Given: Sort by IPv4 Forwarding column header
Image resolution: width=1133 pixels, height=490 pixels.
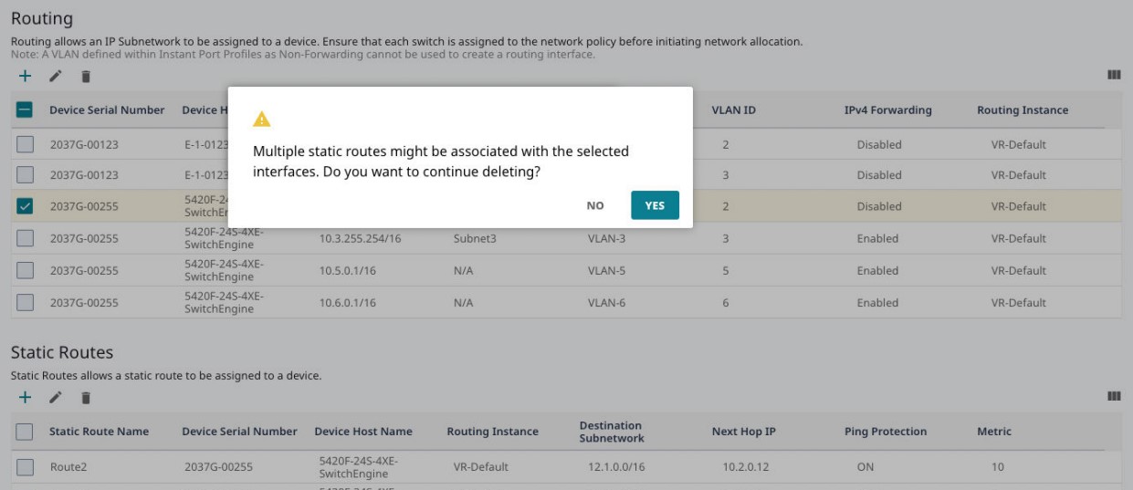Looking at the screenshot, I should 887,110.
